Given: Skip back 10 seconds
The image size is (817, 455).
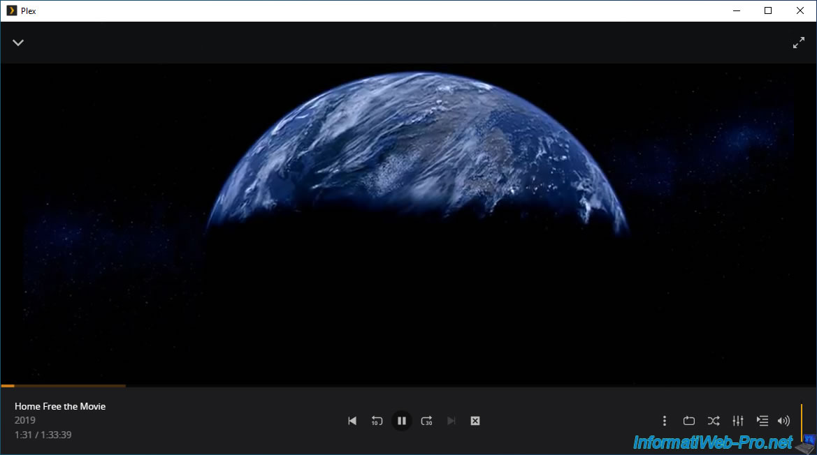Looking at the screenshot, I should [377, 421].
